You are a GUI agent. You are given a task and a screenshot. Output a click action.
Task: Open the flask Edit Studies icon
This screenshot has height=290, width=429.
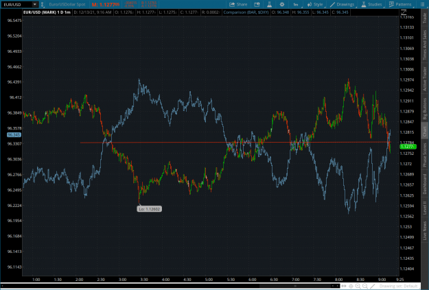coord(270,4)
